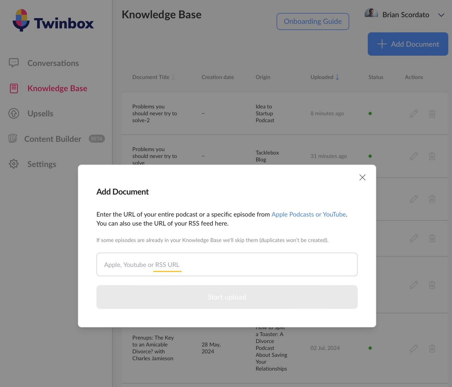452x387 pixels.
Task: Click status dot for 02 Jul, 2024 row
Action: 370,348
